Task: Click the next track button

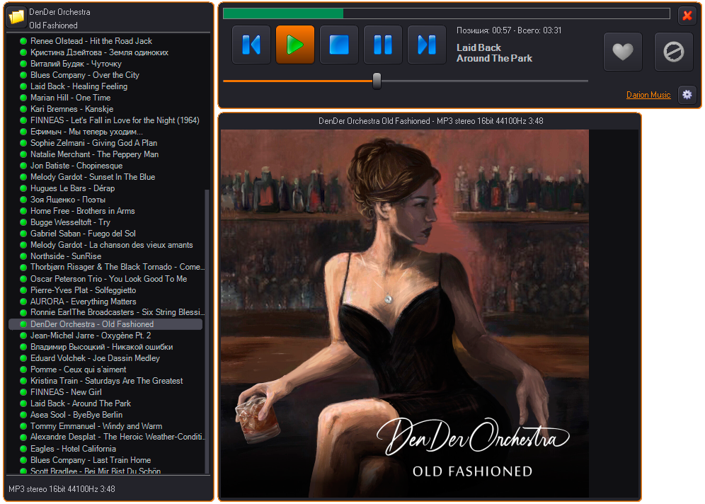Action: tap(427, 45)
